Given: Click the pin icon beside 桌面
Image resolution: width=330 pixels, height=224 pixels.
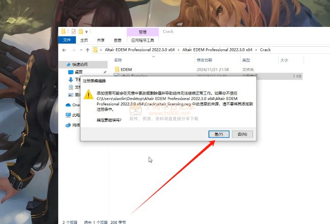Looking at the screenshot, I should click(x=105, y=72).
